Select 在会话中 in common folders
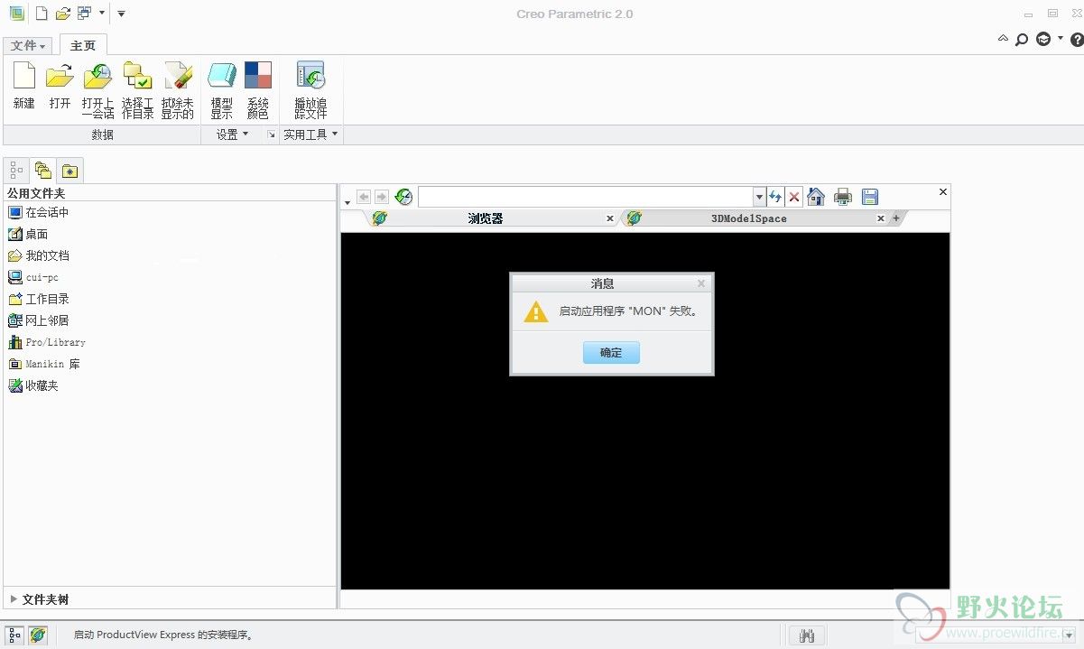 pos(38,212)
